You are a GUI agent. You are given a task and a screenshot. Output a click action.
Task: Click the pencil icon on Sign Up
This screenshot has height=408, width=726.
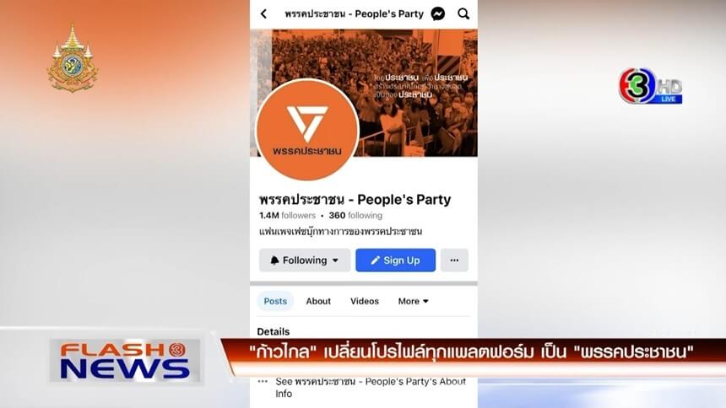point(376,260)
